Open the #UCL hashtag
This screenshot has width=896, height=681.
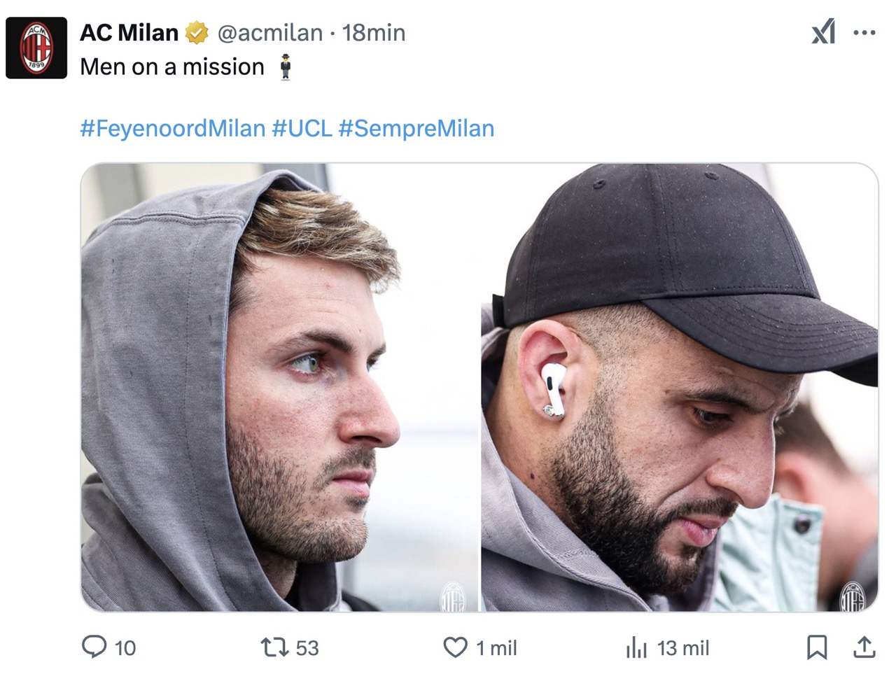click(302, 129)
